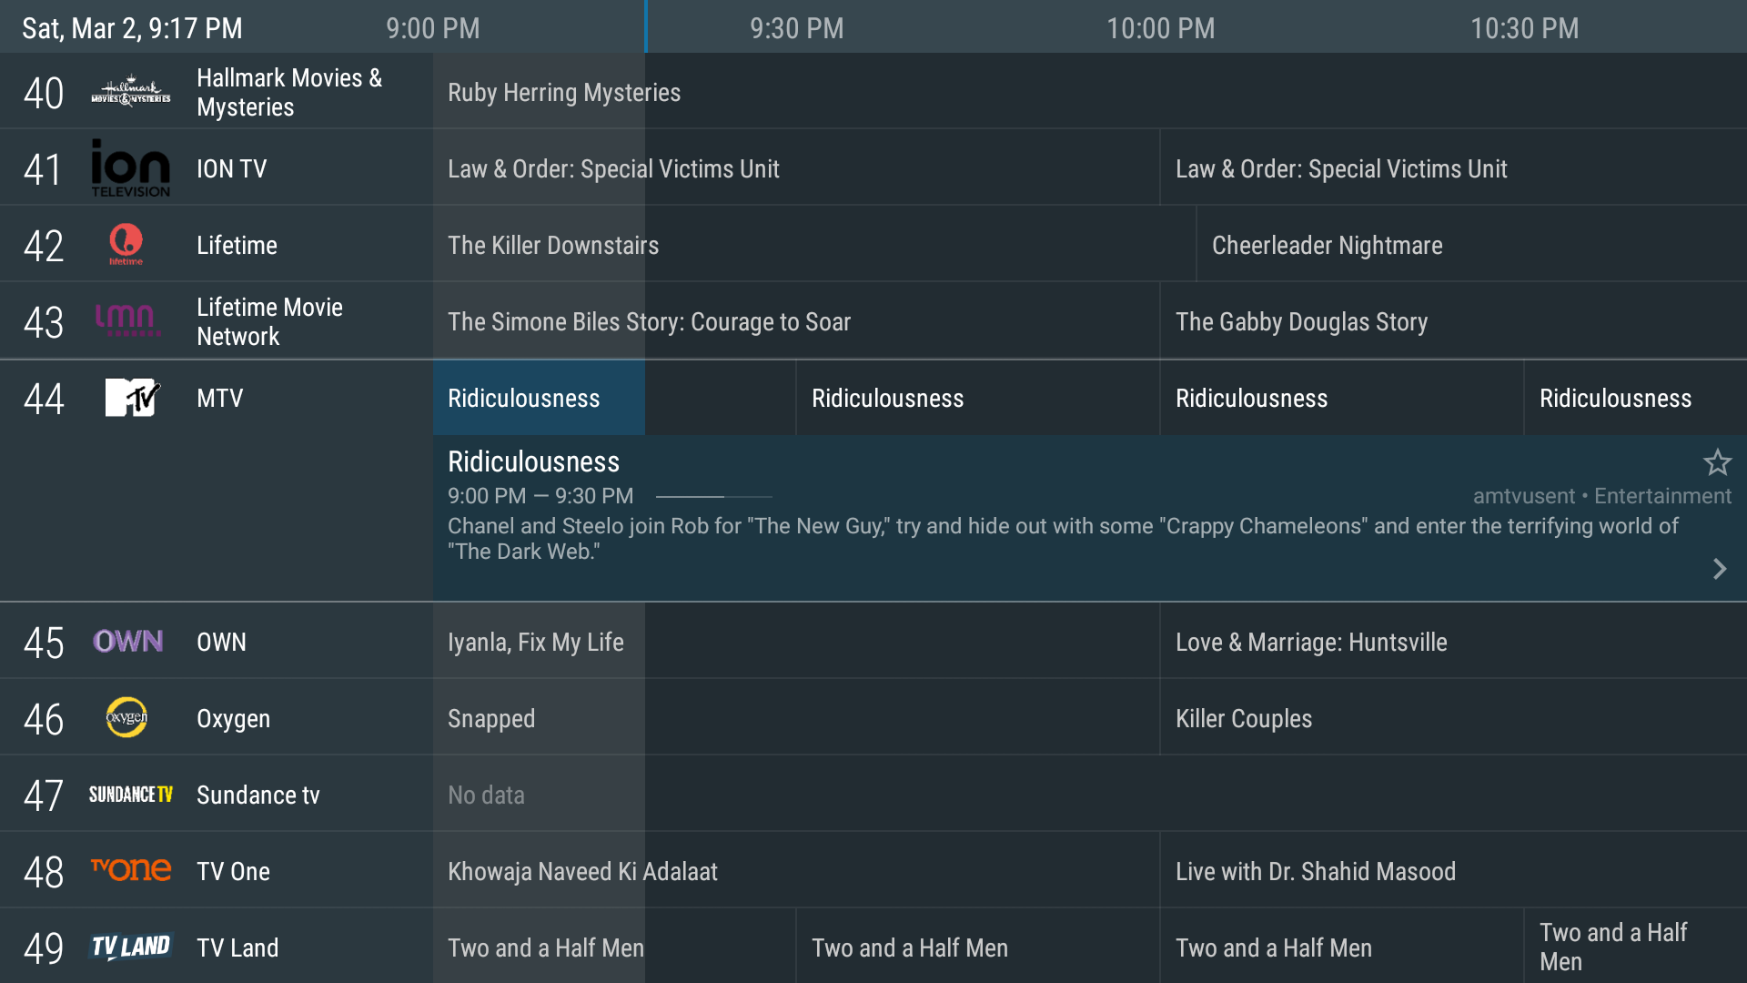Open Cheerleader Nightmare on Lifetime
The height and width of the screenshot is (983, 1747).
point(1327,246)
